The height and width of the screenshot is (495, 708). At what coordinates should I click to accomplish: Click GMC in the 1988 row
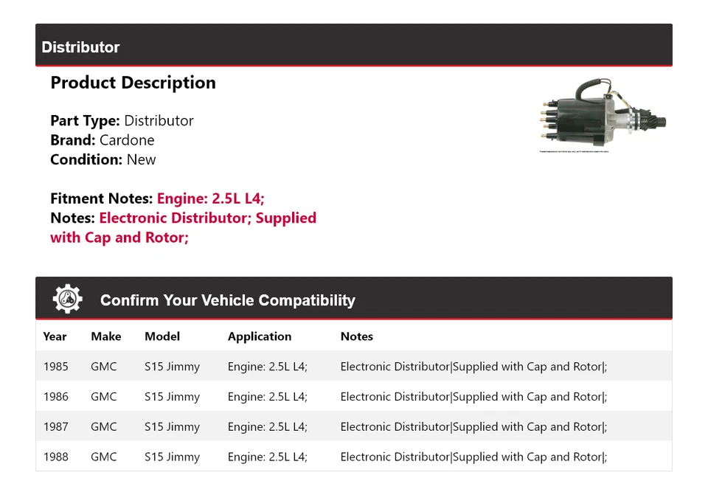(103, 457)
